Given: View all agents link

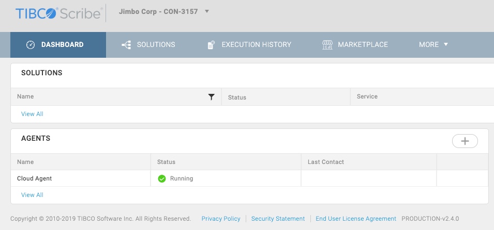Looking at the screenshot, I should click(x=32, y=195).
